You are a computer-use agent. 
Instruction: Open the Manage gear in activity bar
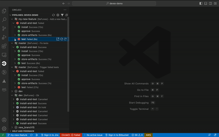click(x=4, y=129)
